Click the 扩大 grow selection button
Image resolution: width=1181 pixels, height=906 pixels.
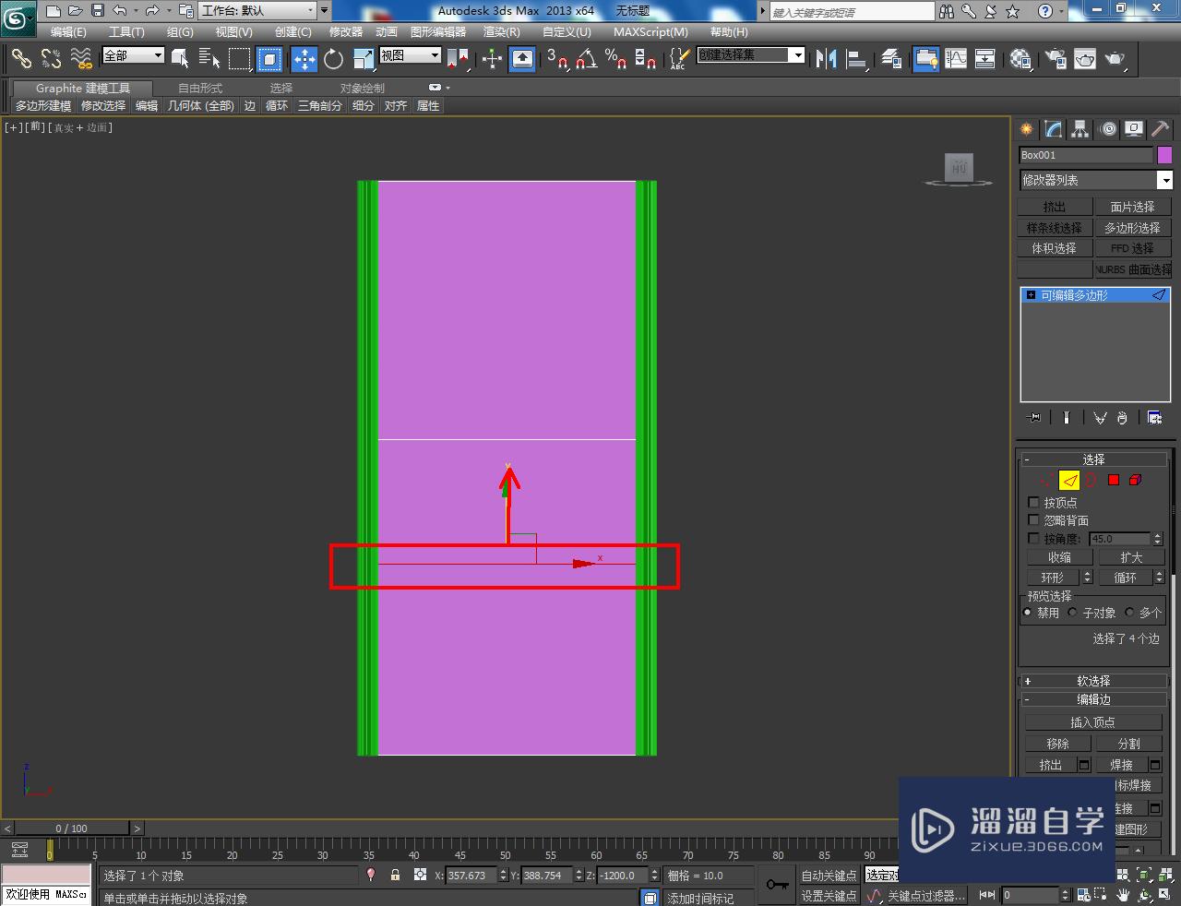(1131, 557)
